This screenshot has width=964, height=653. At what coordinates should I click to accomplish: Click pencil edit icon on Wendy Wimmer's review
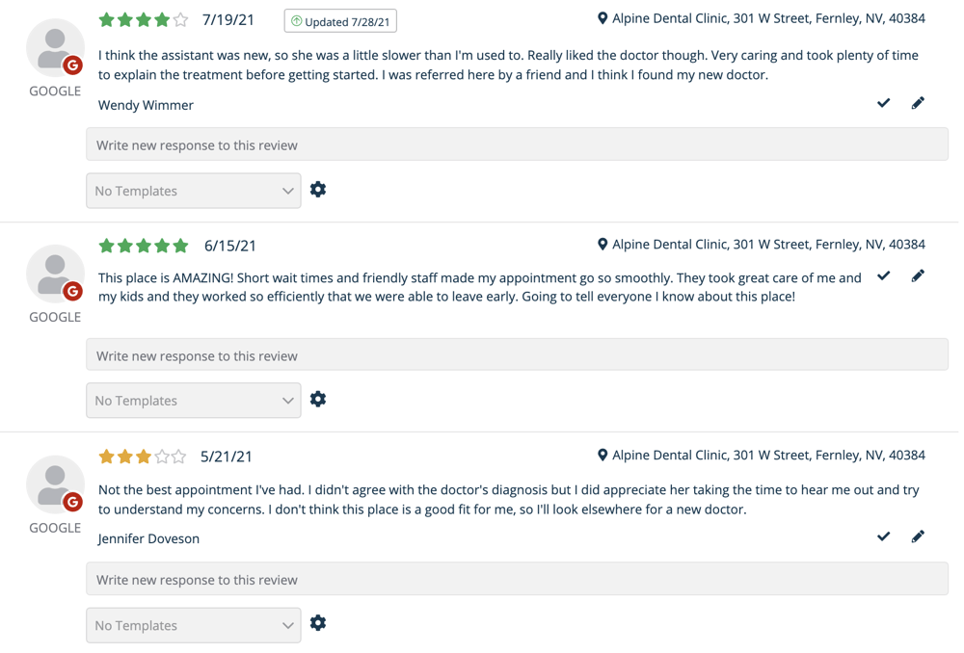click(x=918, y=103)
